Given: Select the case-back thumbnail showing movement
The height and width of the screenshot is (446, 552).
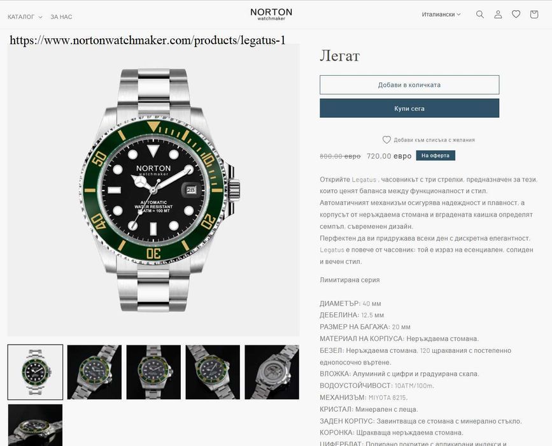Looking at the screenshot, I should (272, 372).
